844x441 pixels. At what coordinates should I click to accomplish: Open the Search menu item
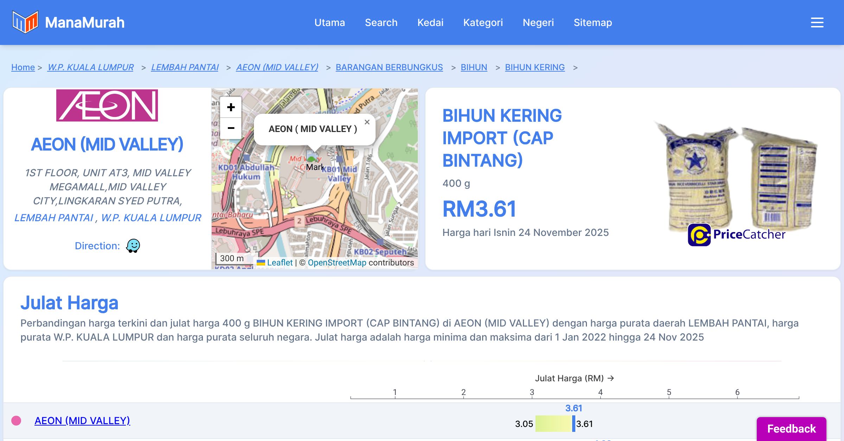click(381, 22)
